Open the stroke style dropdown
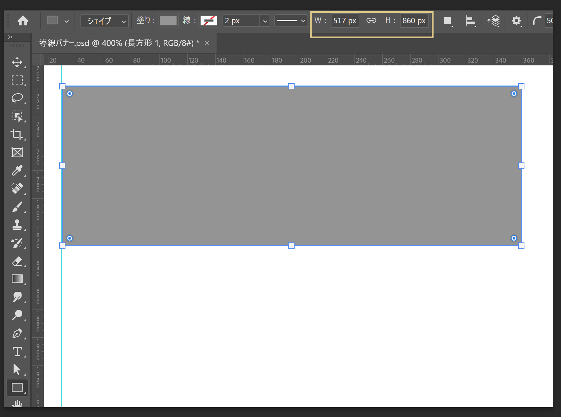 tap(291, 21)
